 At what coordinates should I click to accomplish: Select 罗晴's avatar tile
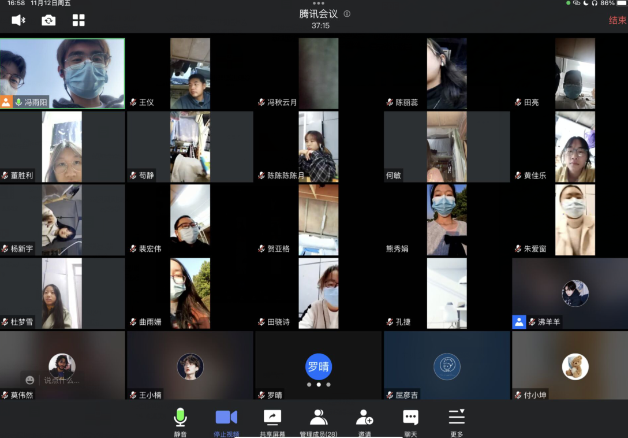(x=319, y=366)
